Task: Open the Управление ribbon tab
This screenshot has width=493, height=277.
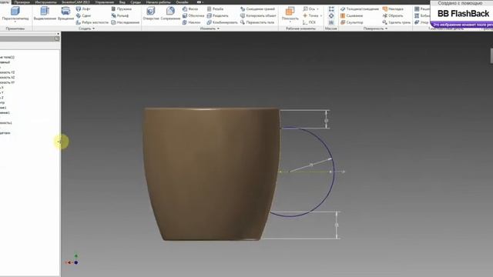Action: point(105,2)
